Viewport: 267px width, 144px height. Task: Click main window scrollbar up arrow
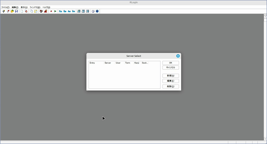[x=265, y=17]
